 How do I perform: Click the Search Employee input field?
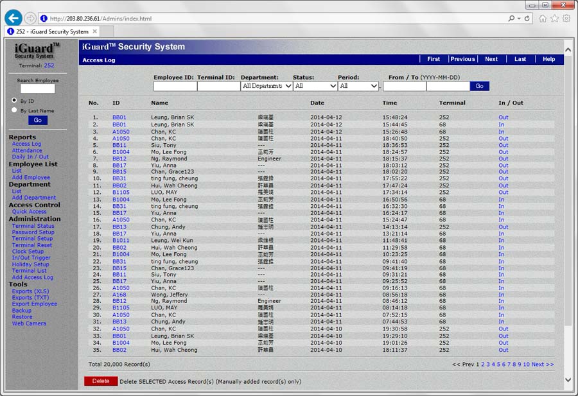pyautogui.click(x=38, y=89)
